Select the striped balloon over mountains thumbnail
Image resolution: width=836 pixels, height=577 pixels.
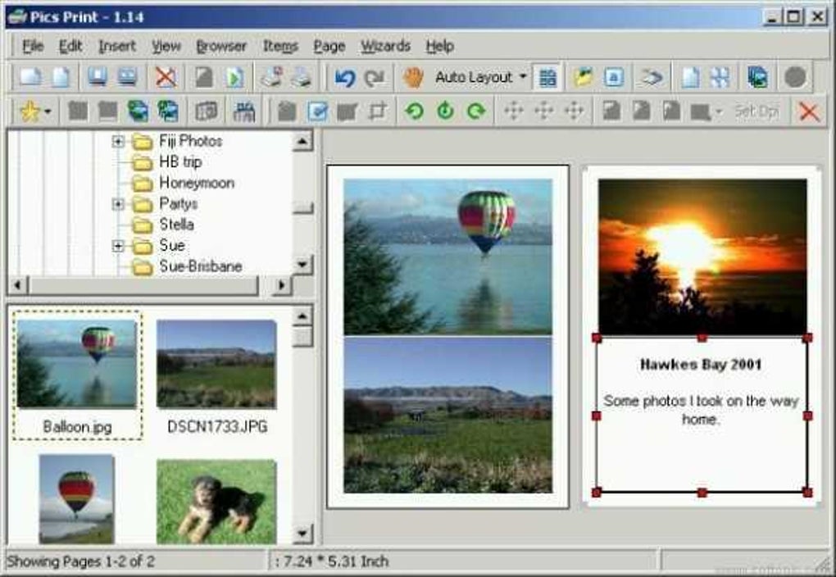tap(76, 499)
